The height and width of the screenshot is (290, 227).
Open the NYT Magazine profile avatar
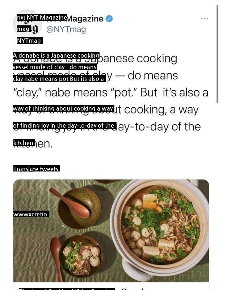tap(28, 24)
